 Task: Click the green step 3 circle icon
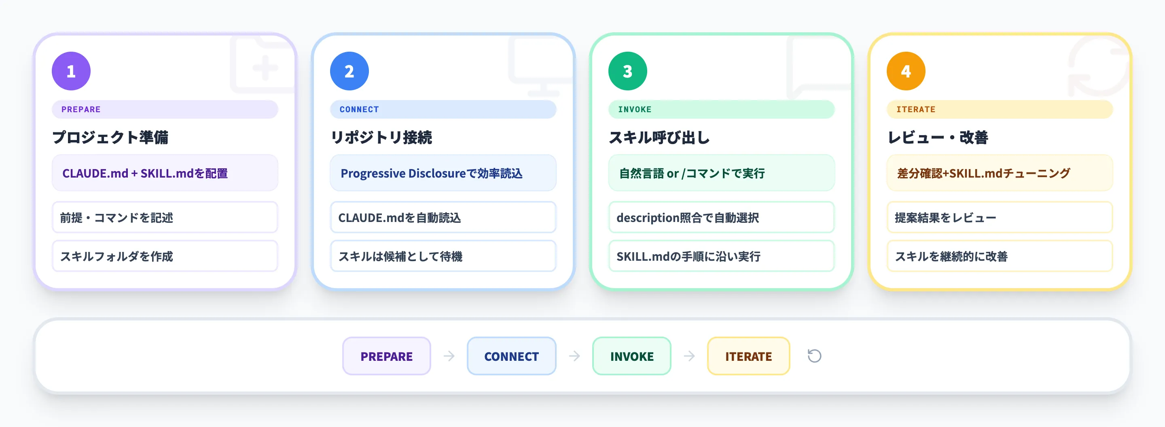(x=628, y=70)
